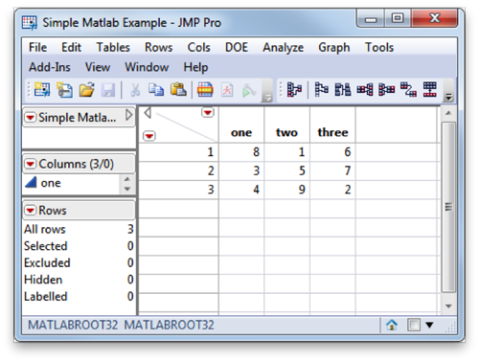
Task: Click the Save floppy disk icon
Action: pos(108,90)
